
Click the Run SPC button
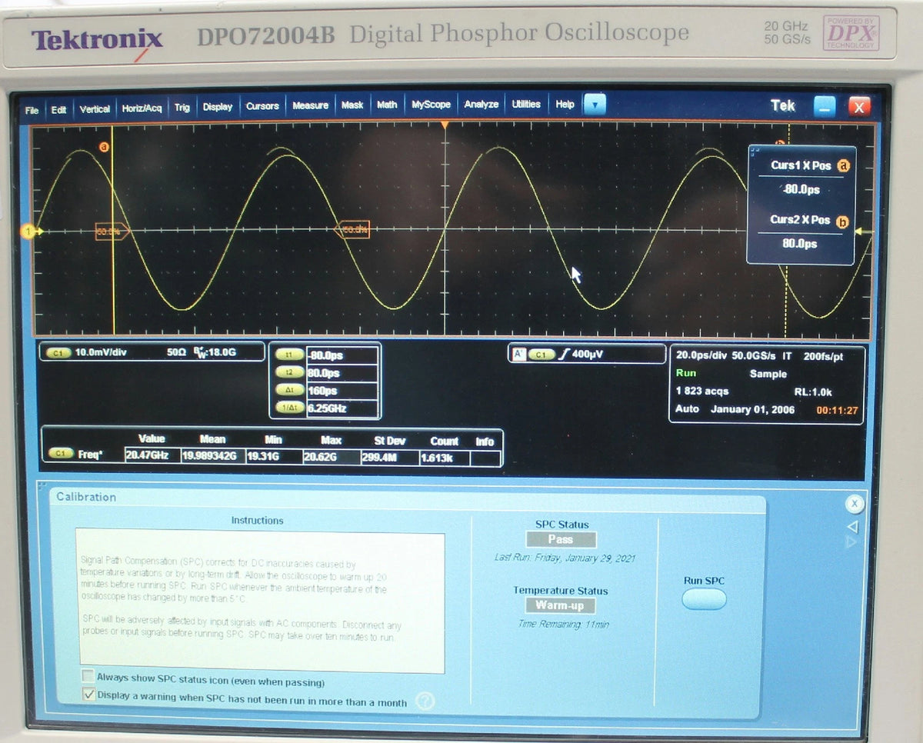pos(704,599)
